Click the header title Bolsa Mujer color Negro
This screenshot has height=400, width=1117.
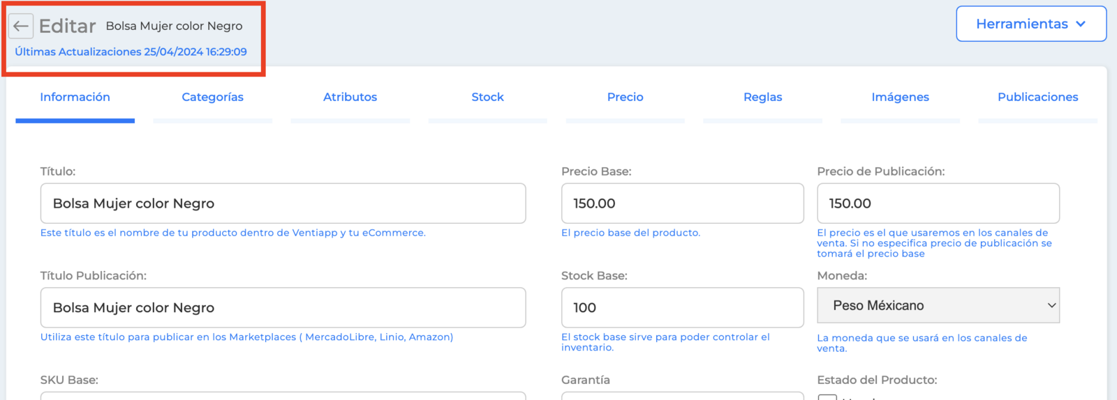pos(175,26)
